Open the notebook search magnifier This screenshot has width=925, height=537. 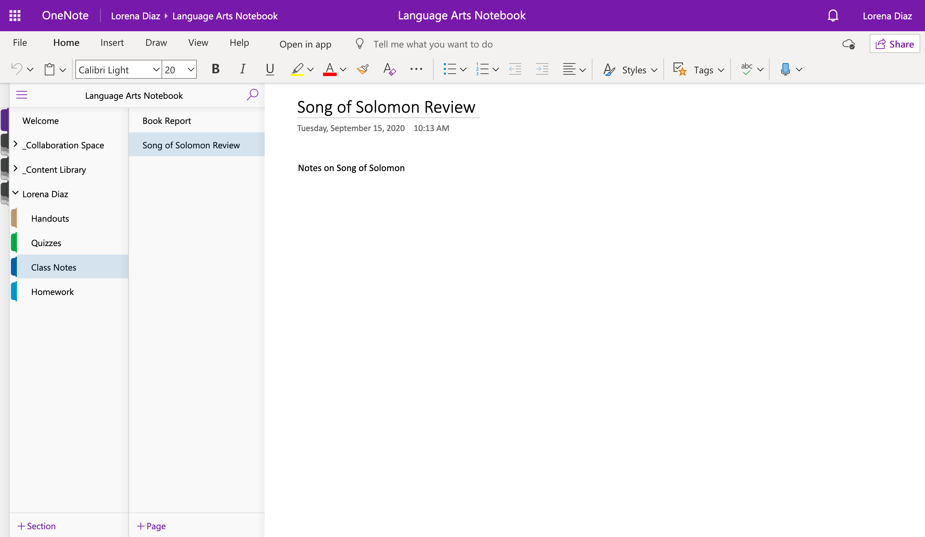[x=252, y=95]
